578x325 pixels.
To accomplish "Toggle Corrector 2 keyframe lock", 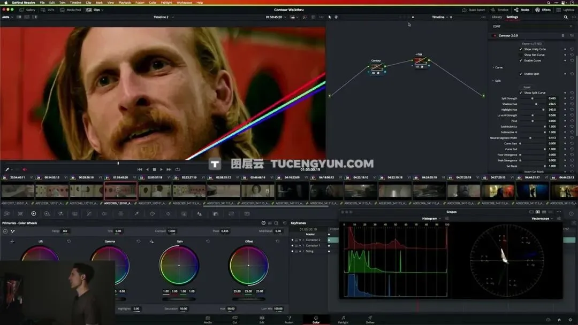I will (296, 240).
